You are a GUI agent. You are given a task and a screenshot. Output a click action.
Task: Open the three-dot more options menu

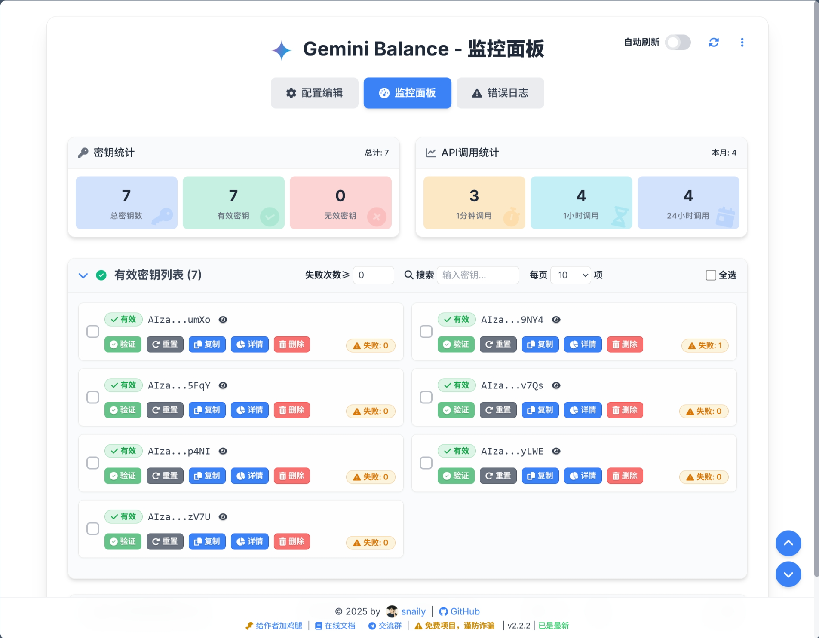coord(742,43)
